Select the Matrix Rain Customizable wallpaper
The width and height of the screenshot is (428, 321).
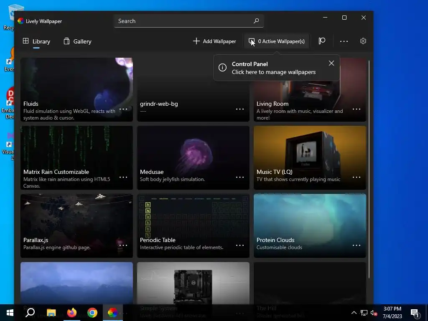point(76,158)
